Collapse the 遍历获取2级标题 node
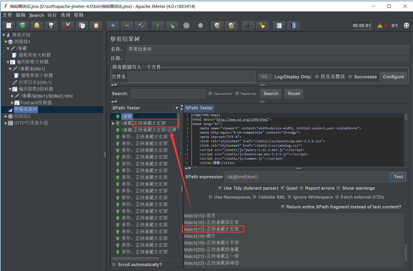413x271 pixels. tap(10, 89)
